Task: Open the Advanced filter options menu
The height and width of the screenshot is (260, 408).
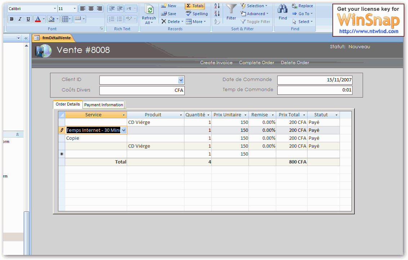Action: [255, 14]
